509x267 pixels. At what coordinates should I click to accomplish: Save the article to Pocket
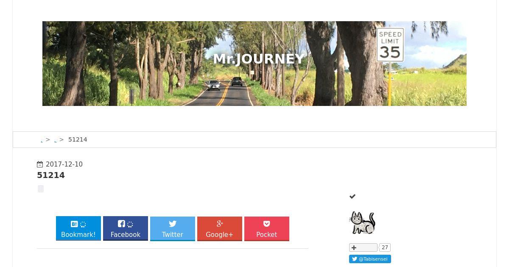point(267,228)
